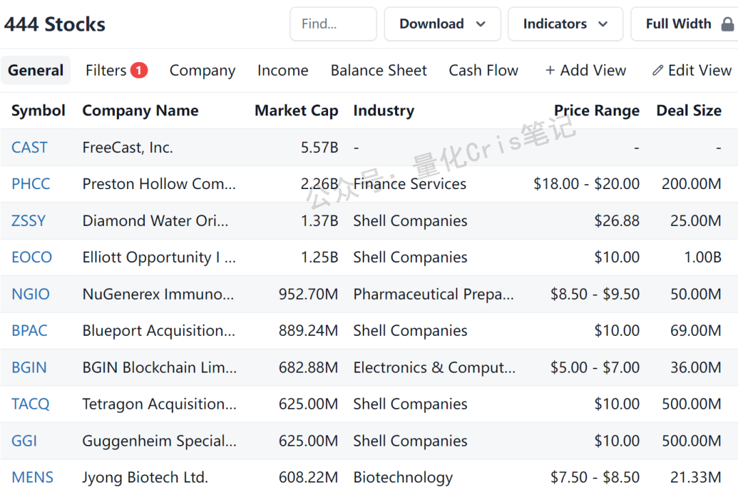Click the pencil icon on Edit View

(x=658, y=70)
